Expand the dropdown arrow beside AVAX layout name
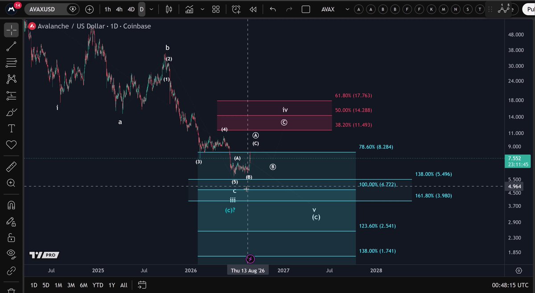Image resolution: width=535 pixels, height=293 pixels. 347,9
